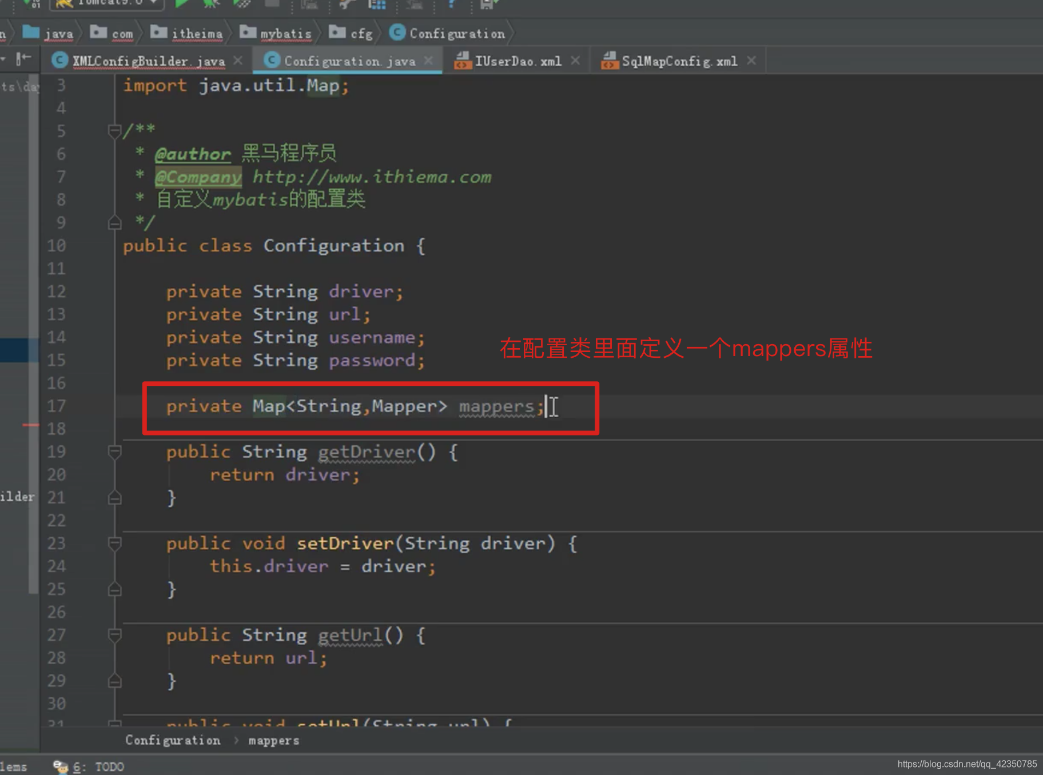Viewport: 1043px width, 775px height.
Task: Click line number 17 in the gutter
Action: (x=57, y=406)
